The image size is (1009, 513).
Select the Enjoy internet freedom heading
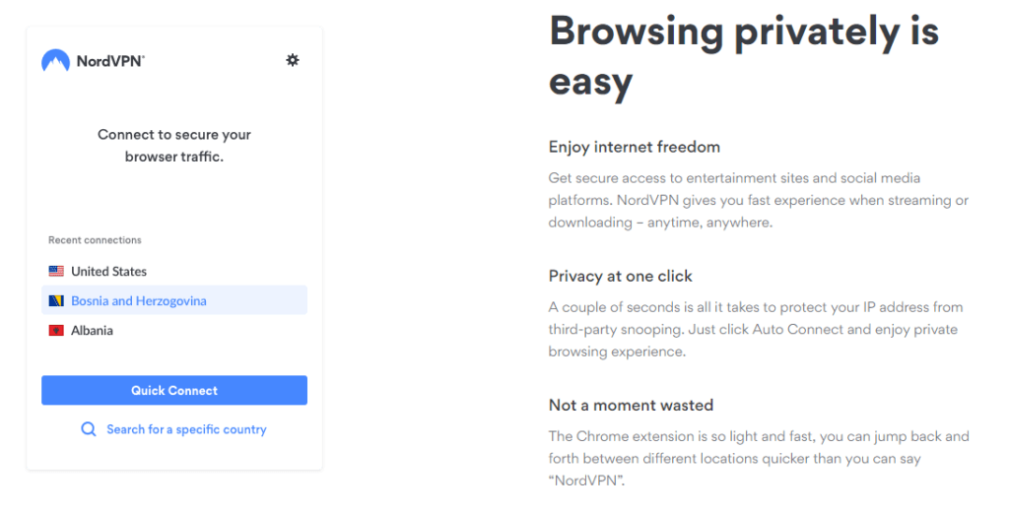634,147
